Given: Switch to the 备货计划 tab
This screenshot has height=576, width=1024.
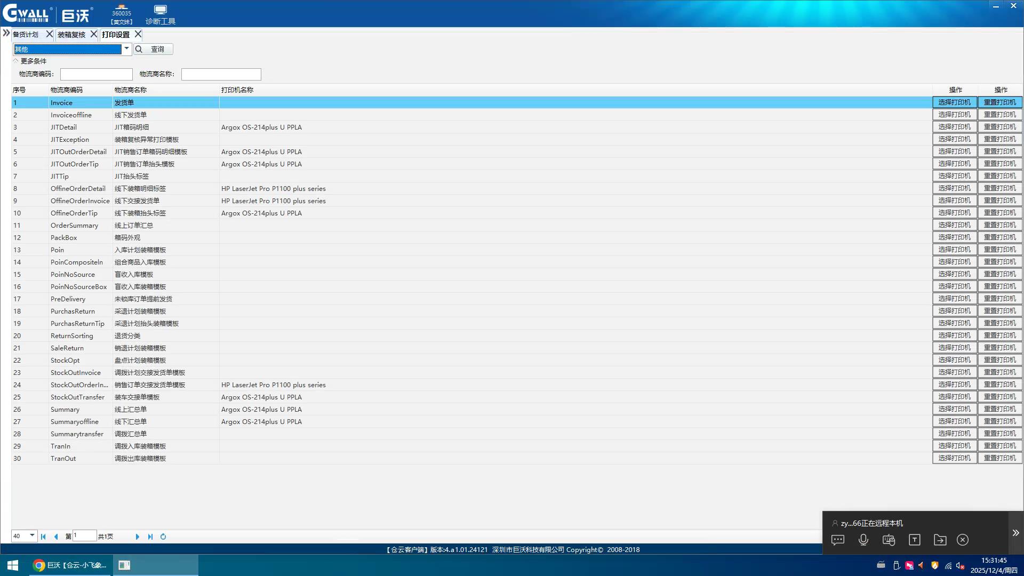Looking at the screenshot, I should pos(26,35).
